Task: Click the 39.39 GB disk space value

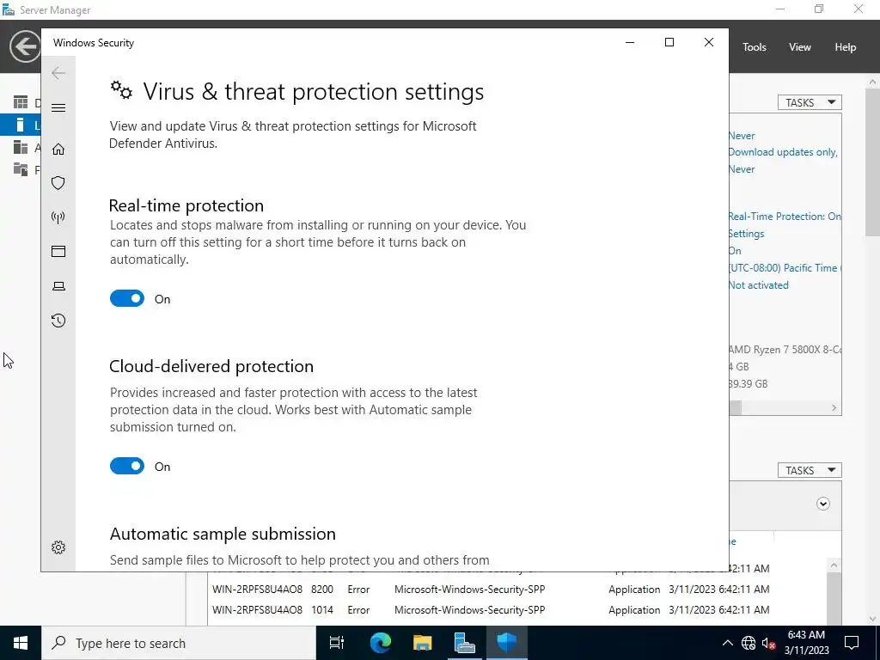Action: pyautogui.click(x=749, y=384)
